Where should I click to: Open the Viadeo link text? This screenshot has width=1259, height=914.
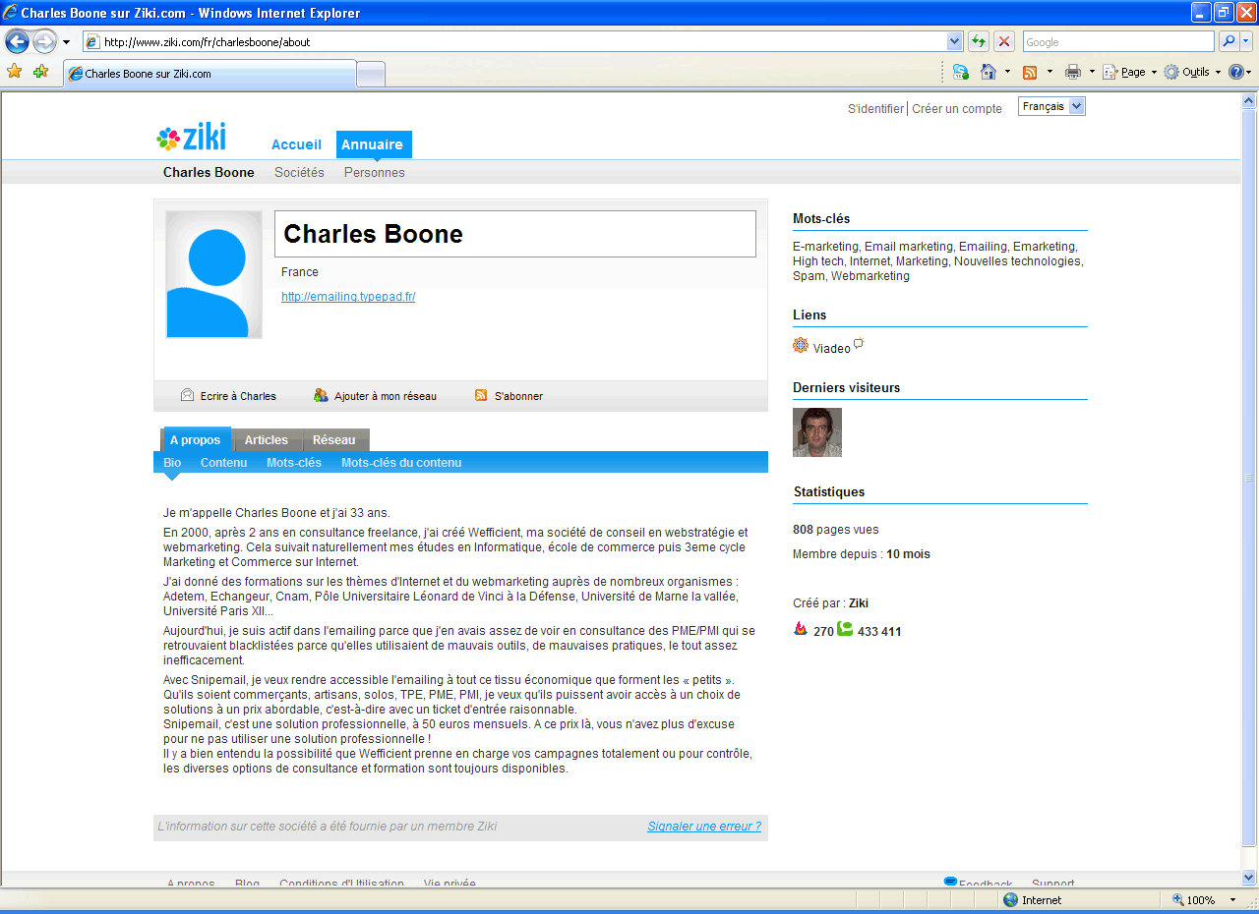click(832, 349)
